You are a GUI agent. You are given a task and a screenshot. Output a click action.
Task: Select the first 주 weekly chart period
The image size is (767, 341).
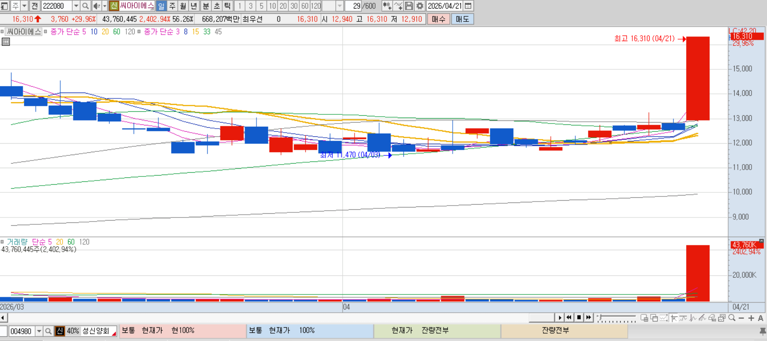[172, 6]
